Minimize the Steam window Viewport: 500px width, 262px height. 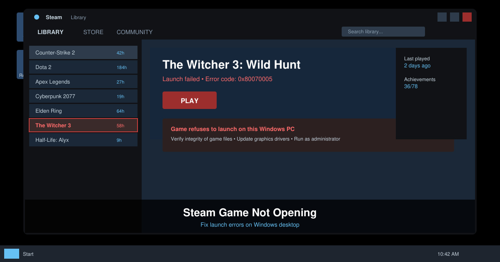coord(442,17)
